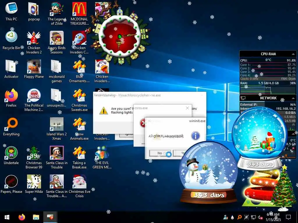Open the popcap folder icon
The image size is (298, 223).
(x=34, y=11)
